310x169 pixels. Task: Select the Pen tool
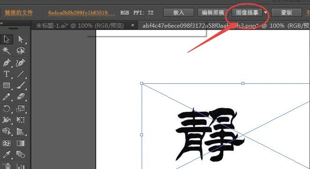7,63
